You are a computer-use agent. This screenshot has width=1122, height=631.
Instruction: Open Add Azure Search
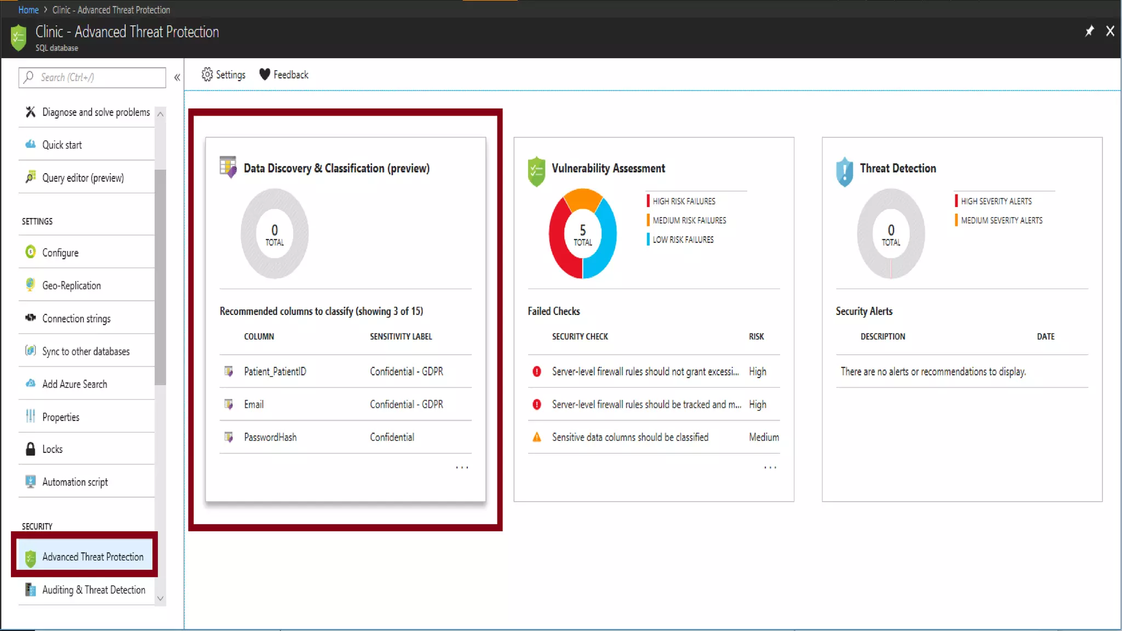point(87,384)
